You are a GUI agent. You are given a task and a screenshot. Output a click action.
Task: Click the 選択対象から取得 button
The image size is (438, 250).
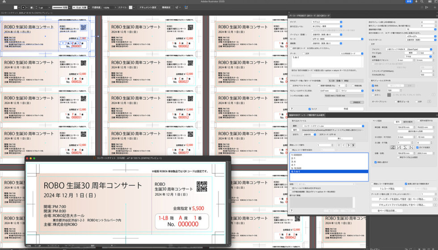(415, 131)
